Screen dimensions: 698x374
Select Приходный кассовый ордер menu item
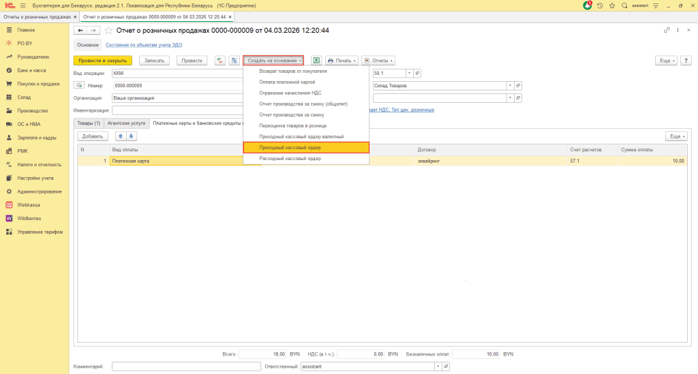click(x=290, y=147)
